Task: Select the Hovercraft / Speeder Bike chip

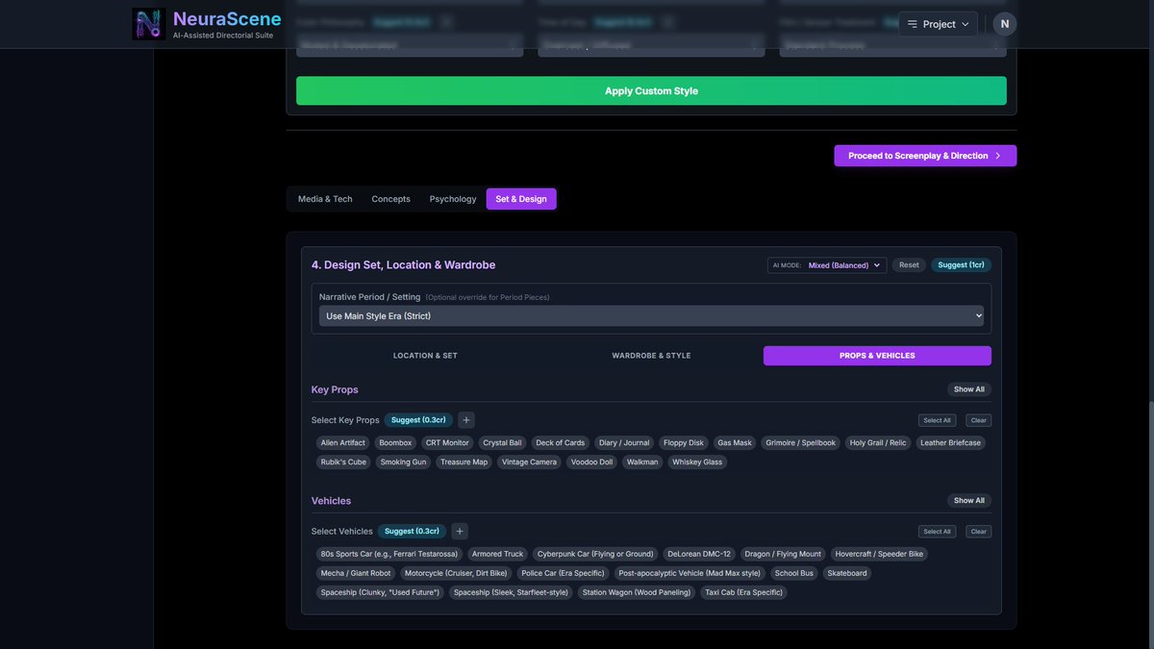Action: tap(879, 554)
